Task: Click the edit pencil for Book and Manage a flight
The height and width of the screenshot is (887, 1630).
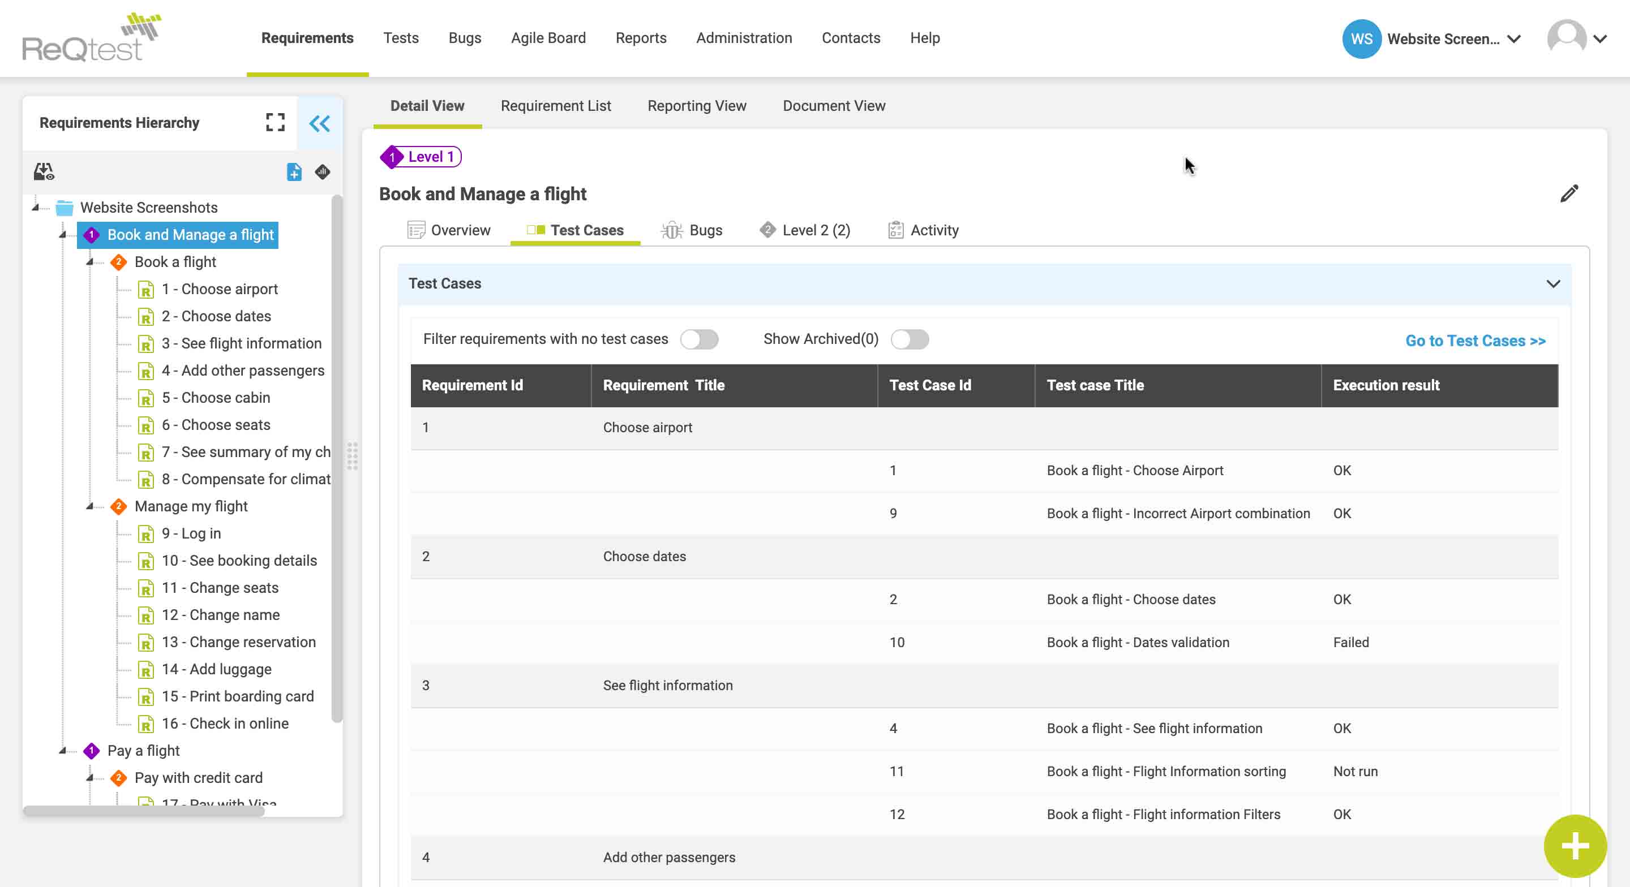Action: click(x=1570, y=193)
